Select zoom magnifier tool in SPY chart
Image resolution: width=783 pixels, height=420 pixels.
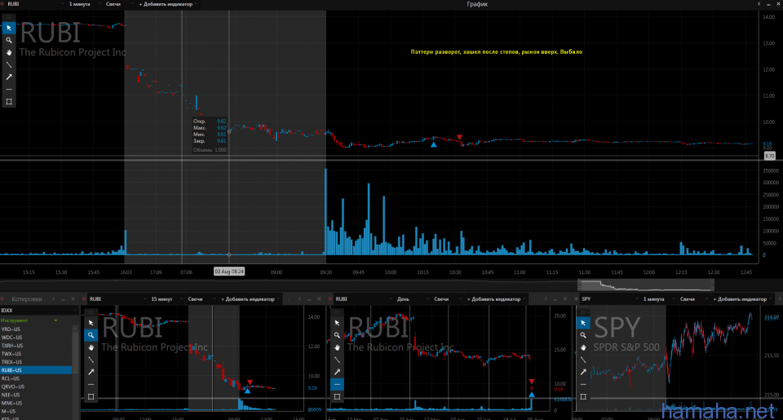[x=582, y=335]
